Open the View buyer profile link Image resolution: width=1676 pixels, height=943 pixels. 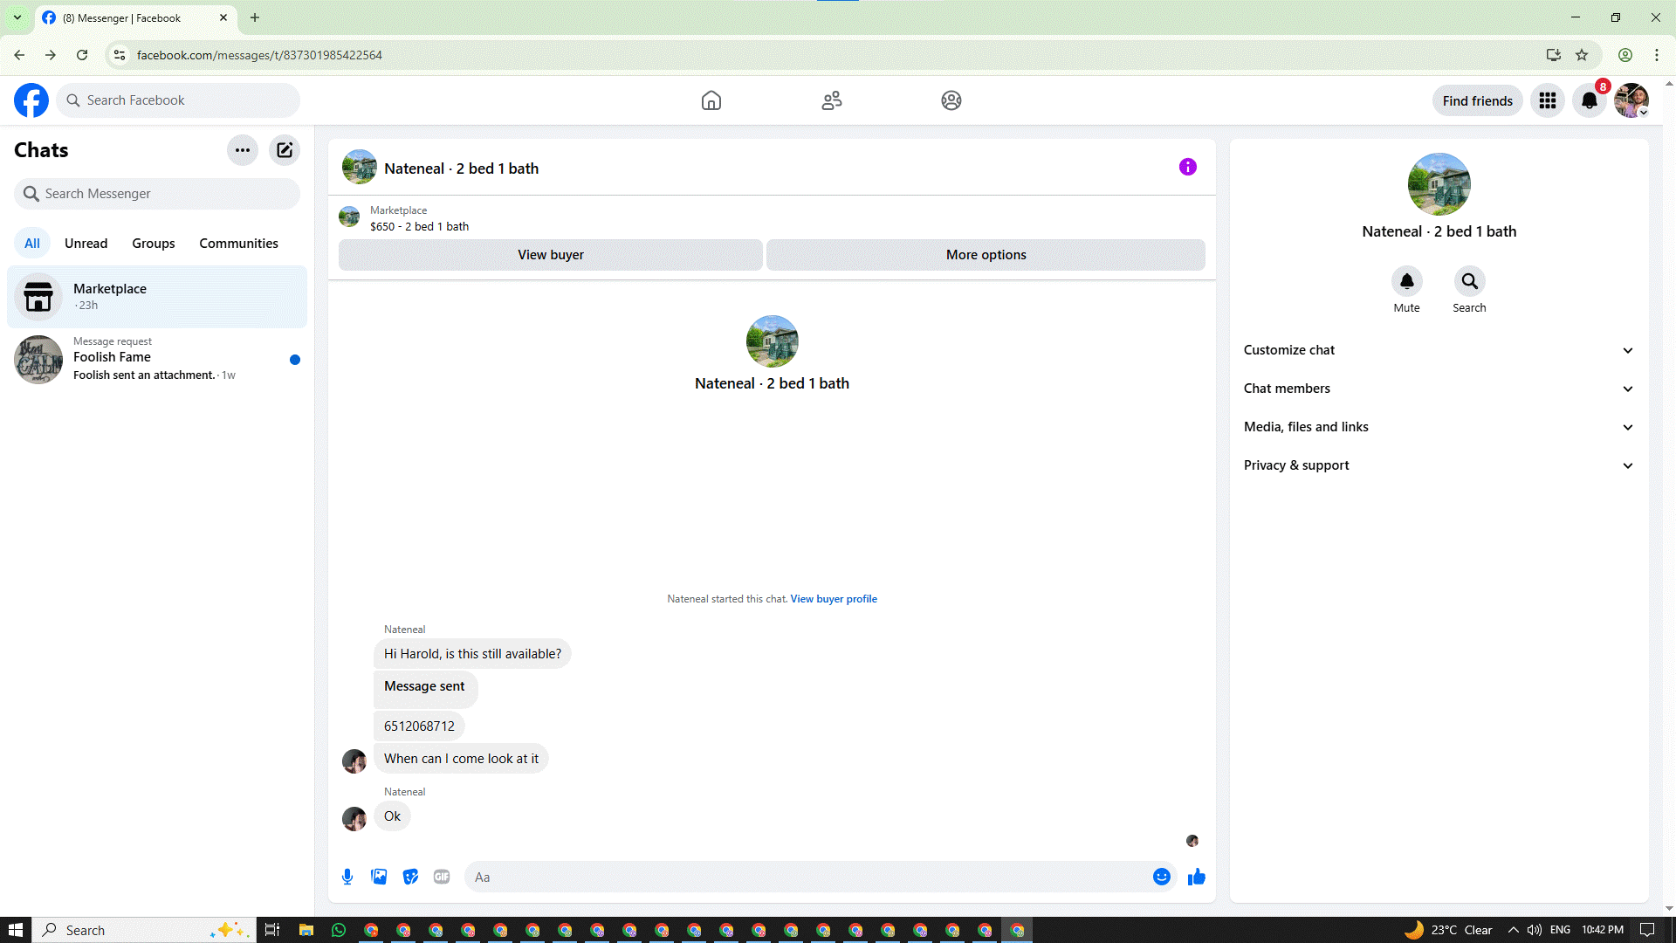[x=834, y=599]
